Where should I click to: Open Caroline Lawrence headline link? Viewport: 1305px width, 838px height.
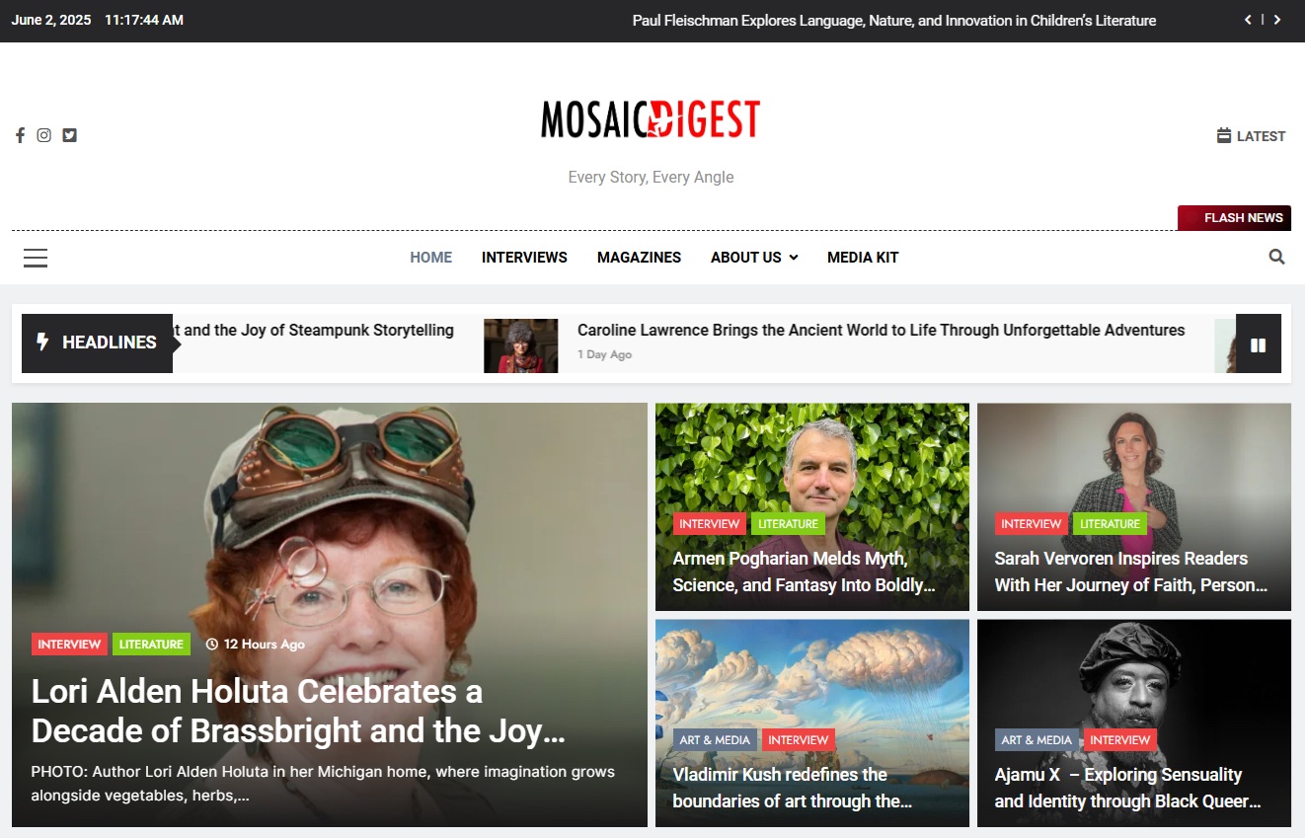pos(881,331)
